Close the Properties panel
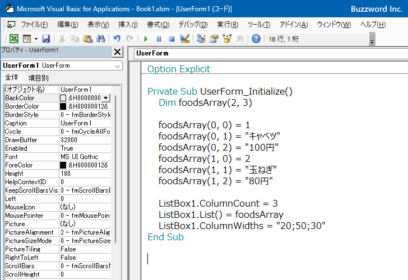408x280 pixels. [x=117, y=52]
